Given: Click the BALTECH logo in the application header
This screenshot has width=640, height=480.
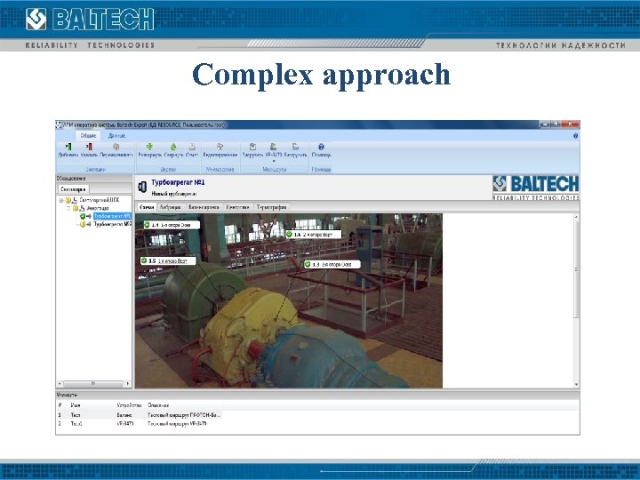Looking at the screenshot, I should (x=535, y=188).
